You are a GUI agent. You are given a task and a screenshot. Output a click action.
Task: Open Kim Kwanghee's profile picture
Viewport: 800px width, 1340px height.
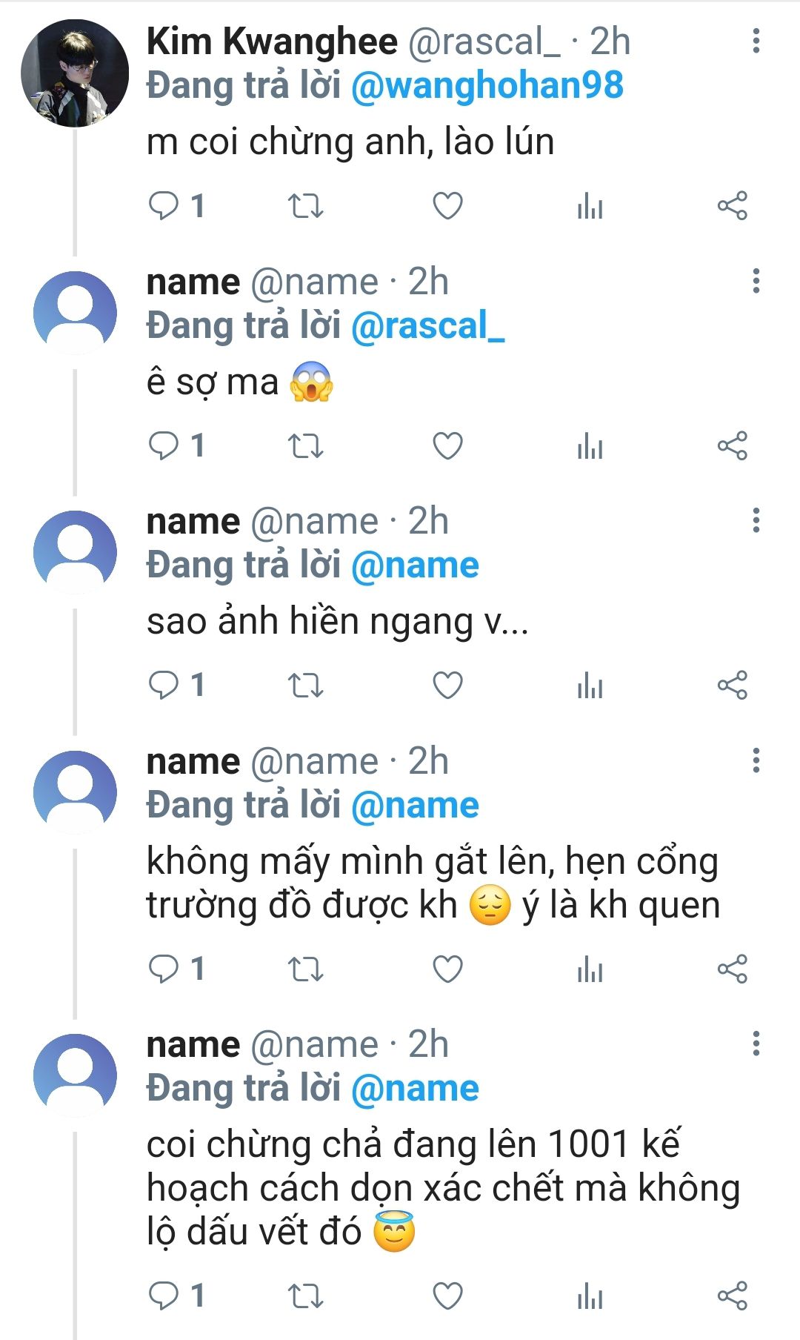tap(75, 73)
